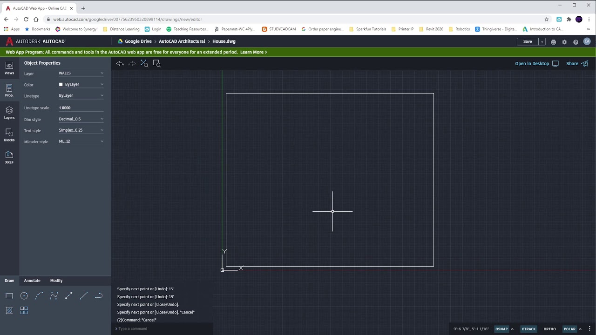Screen dimensions: 596x335
Task: Open the browser extensions puzzle icon
Action: click(x=569, y=19)
